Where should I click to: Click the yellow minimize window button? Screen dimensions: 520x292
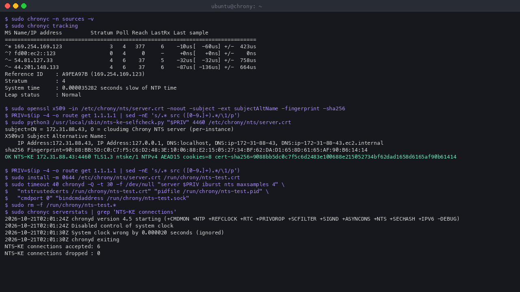pos(15,6)
